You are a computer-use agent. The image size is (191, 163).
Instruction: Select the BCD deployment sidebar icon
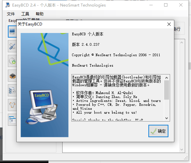click(x=12, y=105)
